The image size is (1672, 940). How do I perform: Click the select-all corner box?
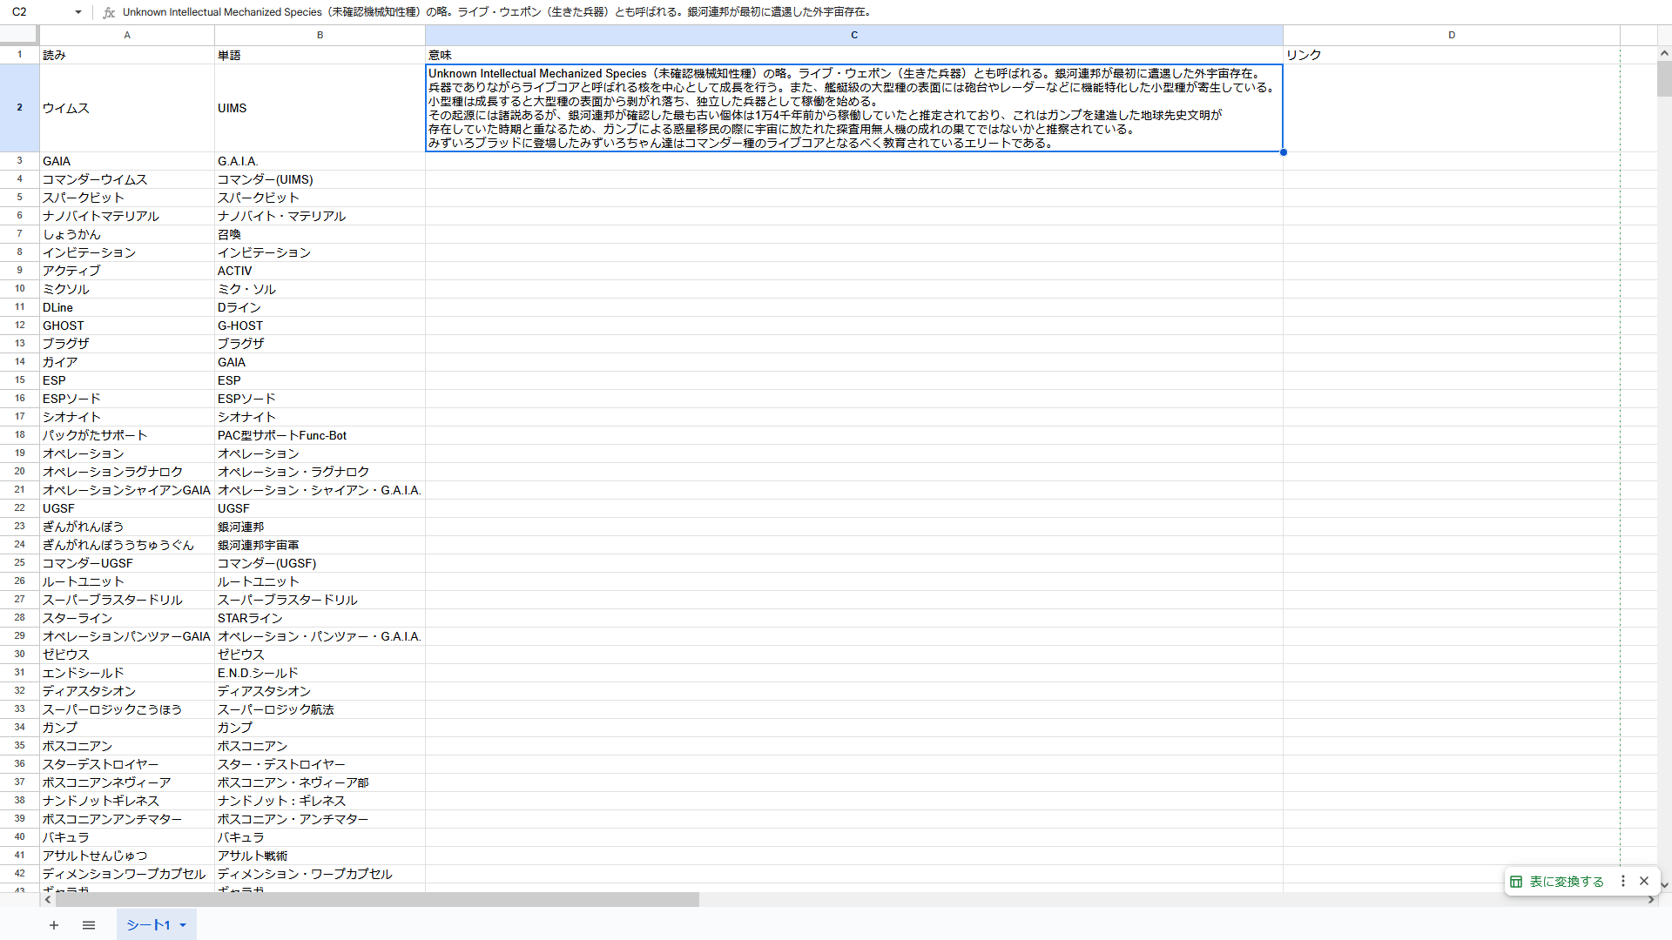tap(19, 35)
